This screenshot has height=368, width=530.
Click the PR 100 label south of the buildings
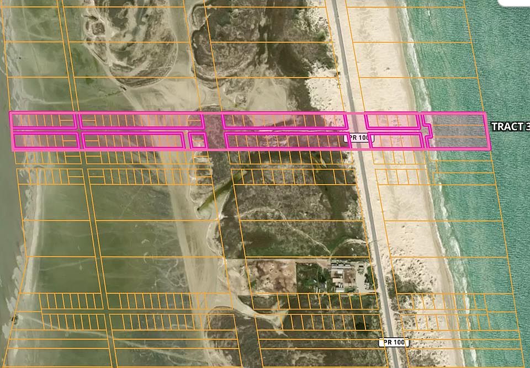click(394, 342)
